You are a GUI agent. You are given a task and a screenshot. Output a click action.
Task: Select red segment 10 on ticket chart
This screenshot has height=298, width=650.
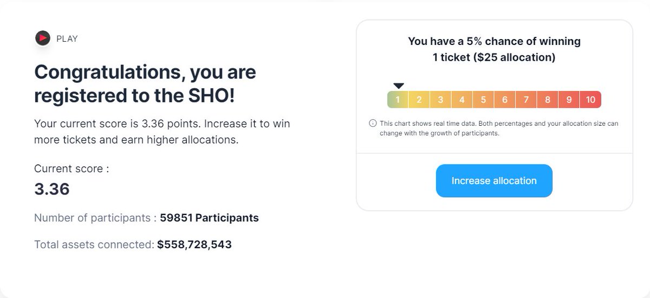(x=590, y=100)
